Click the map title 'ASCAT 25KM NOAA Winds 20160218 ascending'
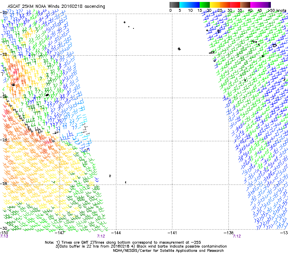 point(56,6)
